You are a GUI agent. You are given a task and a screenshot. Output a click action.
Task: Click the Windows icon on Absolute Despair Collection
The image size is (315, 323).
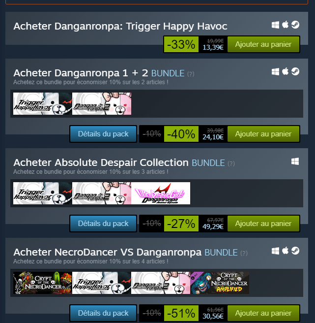[295, 161]
